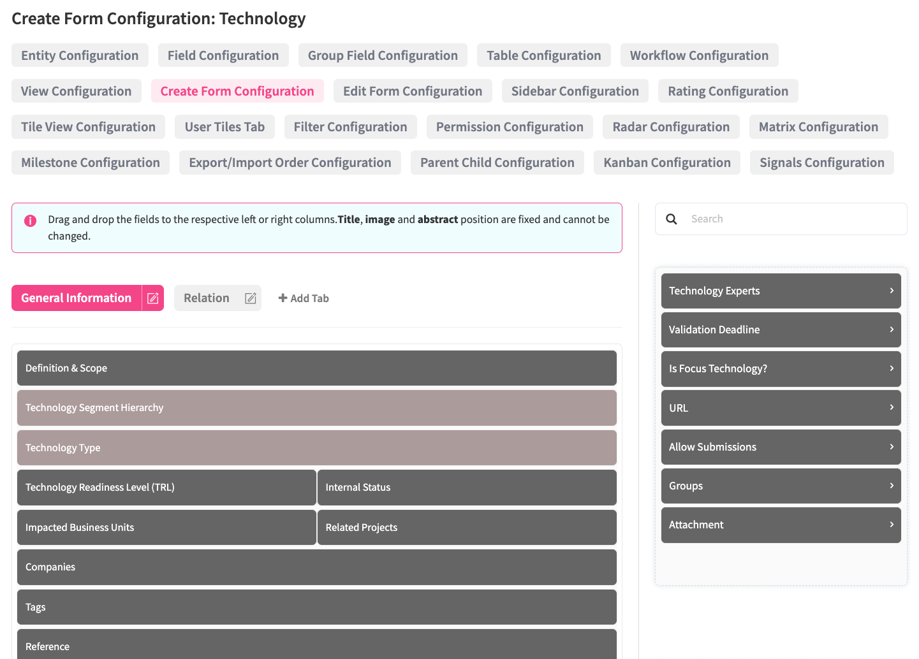Click the magnifier icon in search box
Viewport: 919px width, 659px height.
[672, 219]
